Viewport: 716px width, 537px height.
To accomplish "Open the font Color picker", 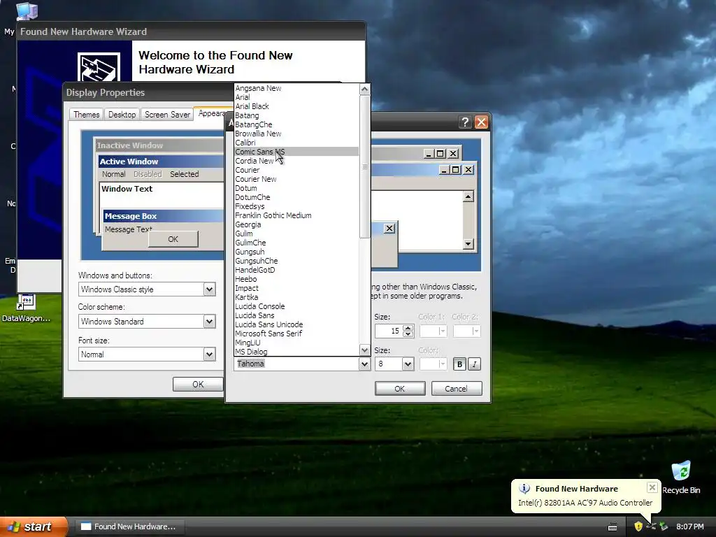I will coord(433,364).
